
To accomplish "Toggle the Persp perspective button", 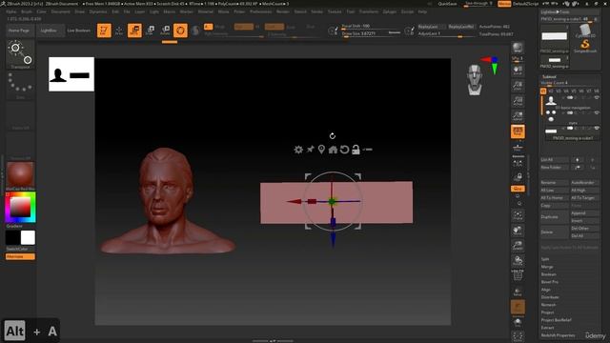I will pos(518,131).
